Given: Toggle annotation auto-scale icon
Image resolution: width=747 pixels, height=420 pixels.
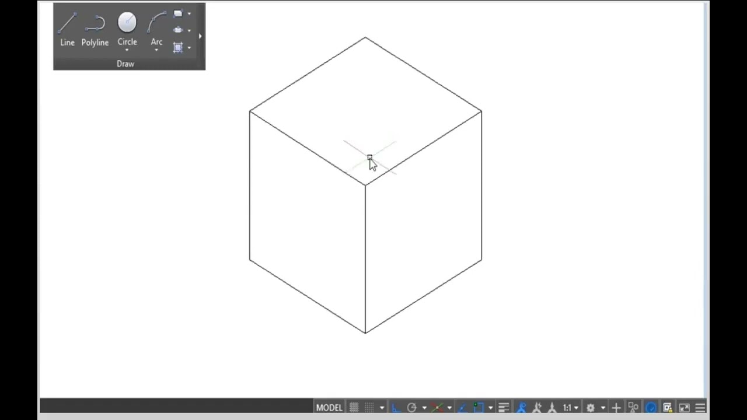Looking at the screenshot, I should tap(536, 408).
